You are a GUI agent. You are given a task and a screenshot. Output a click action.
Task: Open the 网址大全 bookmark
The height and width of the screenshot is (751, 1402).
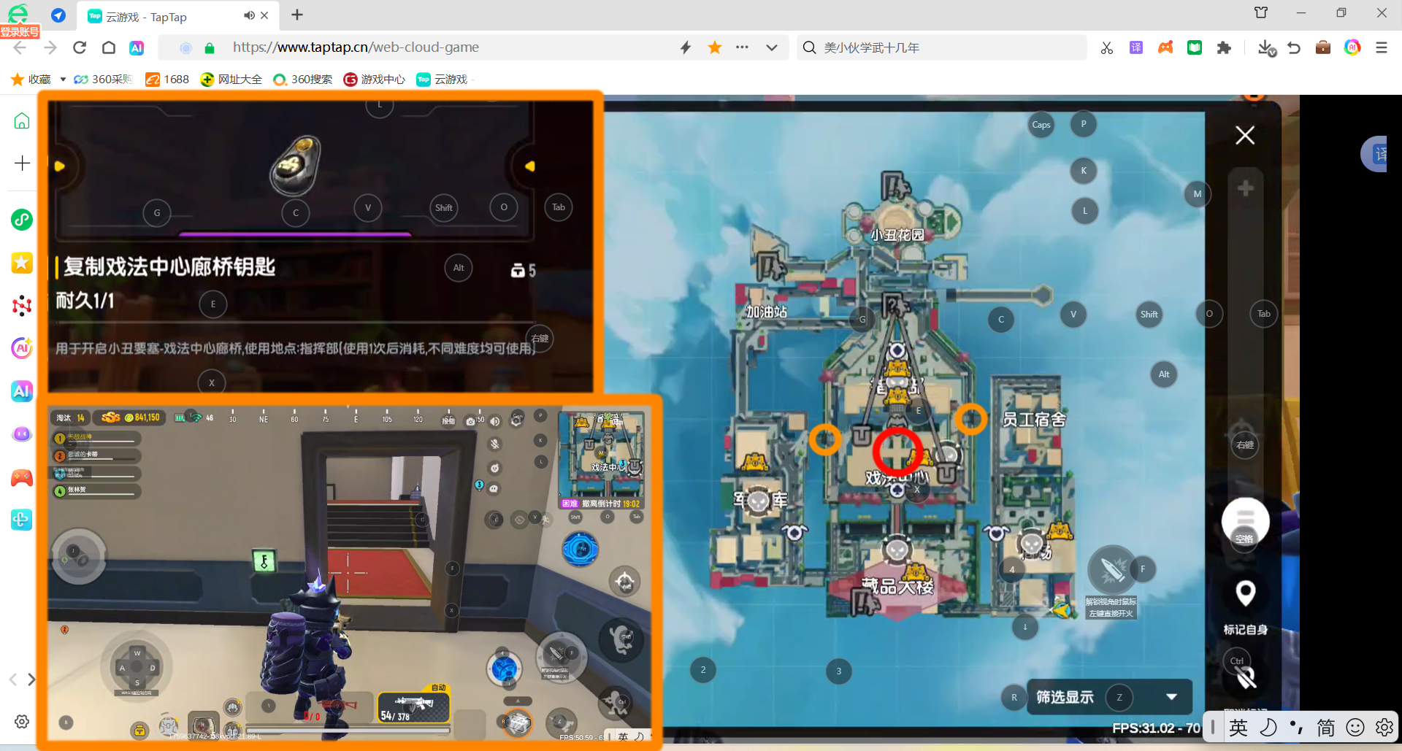point(231,80)
